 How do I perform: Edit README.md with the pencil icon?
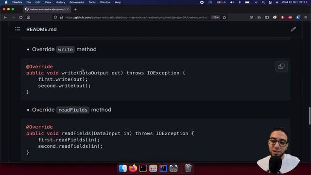tap(293, 29)
